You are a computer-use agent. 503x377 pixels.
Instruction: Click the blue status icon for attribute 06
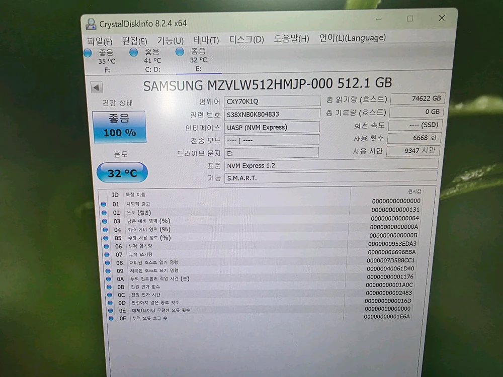[107, 246]
